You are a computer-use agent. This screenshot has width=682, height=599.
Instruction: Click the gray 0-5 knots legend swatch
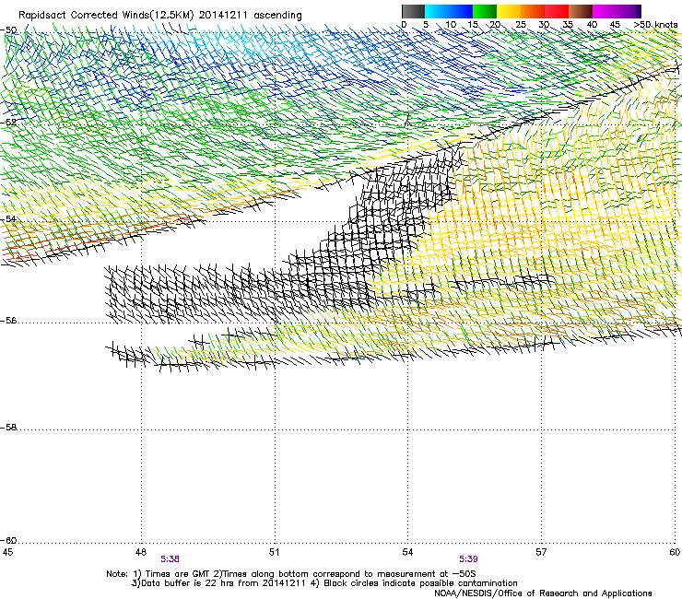click(x=413, y=11)
